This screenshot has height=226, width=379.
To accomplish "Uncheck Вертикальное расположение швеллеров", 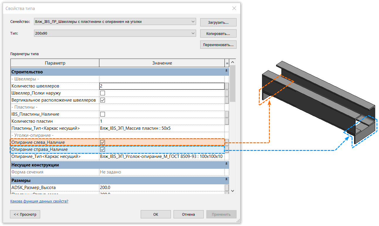I will pyautogui.click(x=103, y=100).
